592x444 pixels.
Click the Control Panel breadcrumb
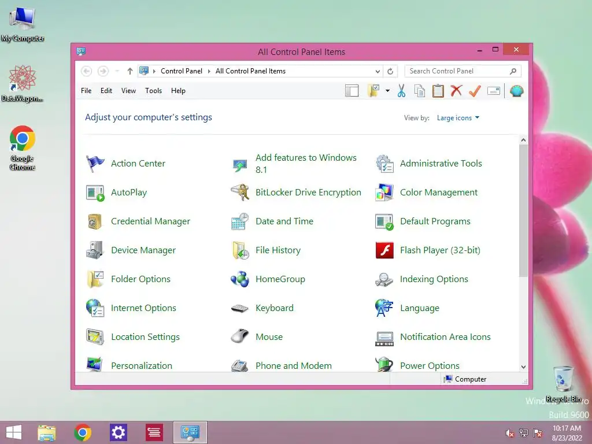[182, 71]
